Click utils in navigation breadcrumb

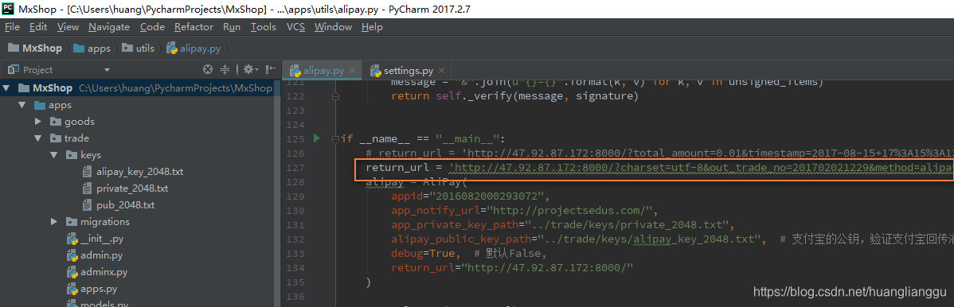pos(145,48)
